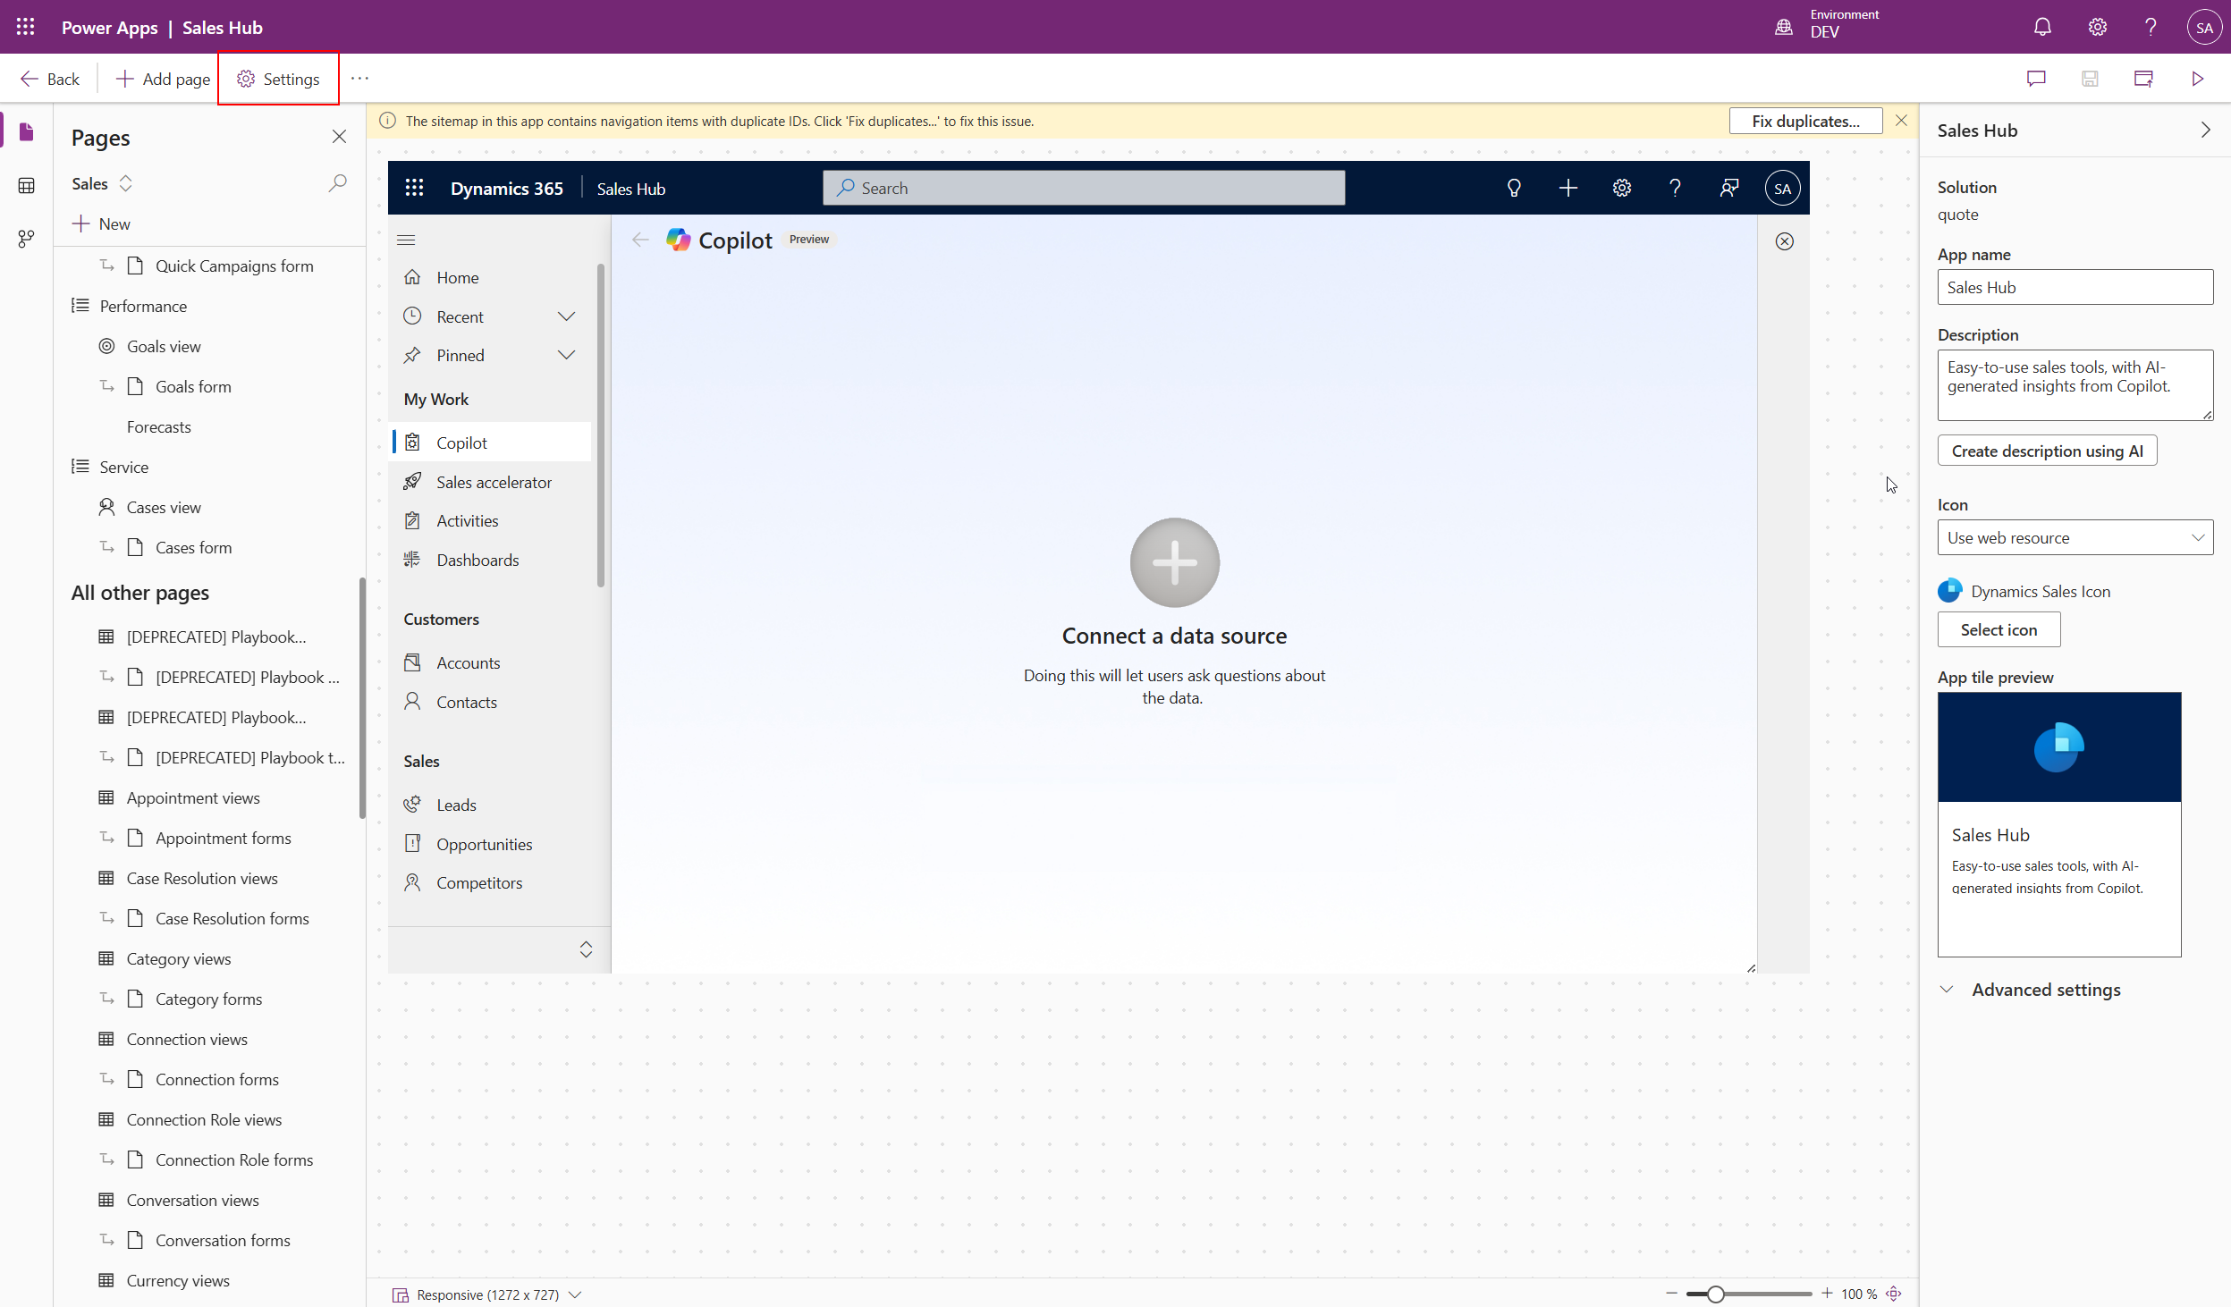Open the area switcher at preview nav bottom
This screenshot has height=1307, width=2231.
(586, 949)
